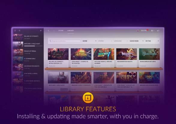The image size is (176, 124).
Task: Click the Witcher 3 download progress bar
Action: (33, 46)
